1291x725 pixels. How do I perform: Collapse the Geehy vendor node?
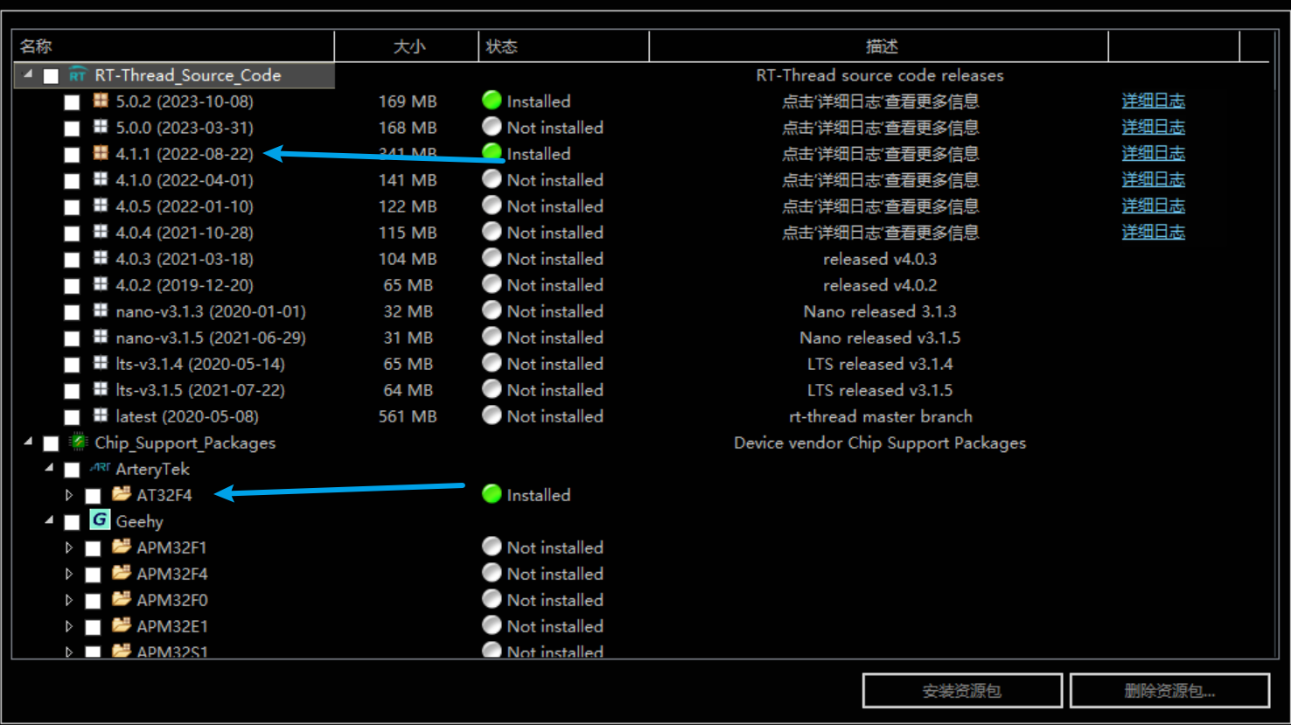click(x=49, y=520)
